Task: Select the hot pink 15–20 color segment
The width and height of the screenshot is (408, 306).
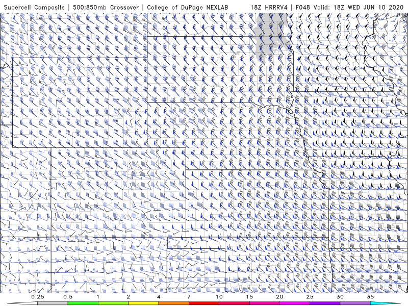Action: (x=264, y=303)
